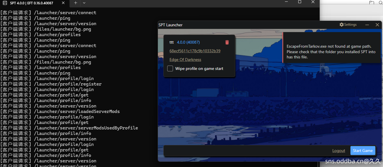Image resolution: width=383 pixels, height=167 pixels.
Task: Expand the terminal new-tab dropdown chevron
Action: pos(84,3)
